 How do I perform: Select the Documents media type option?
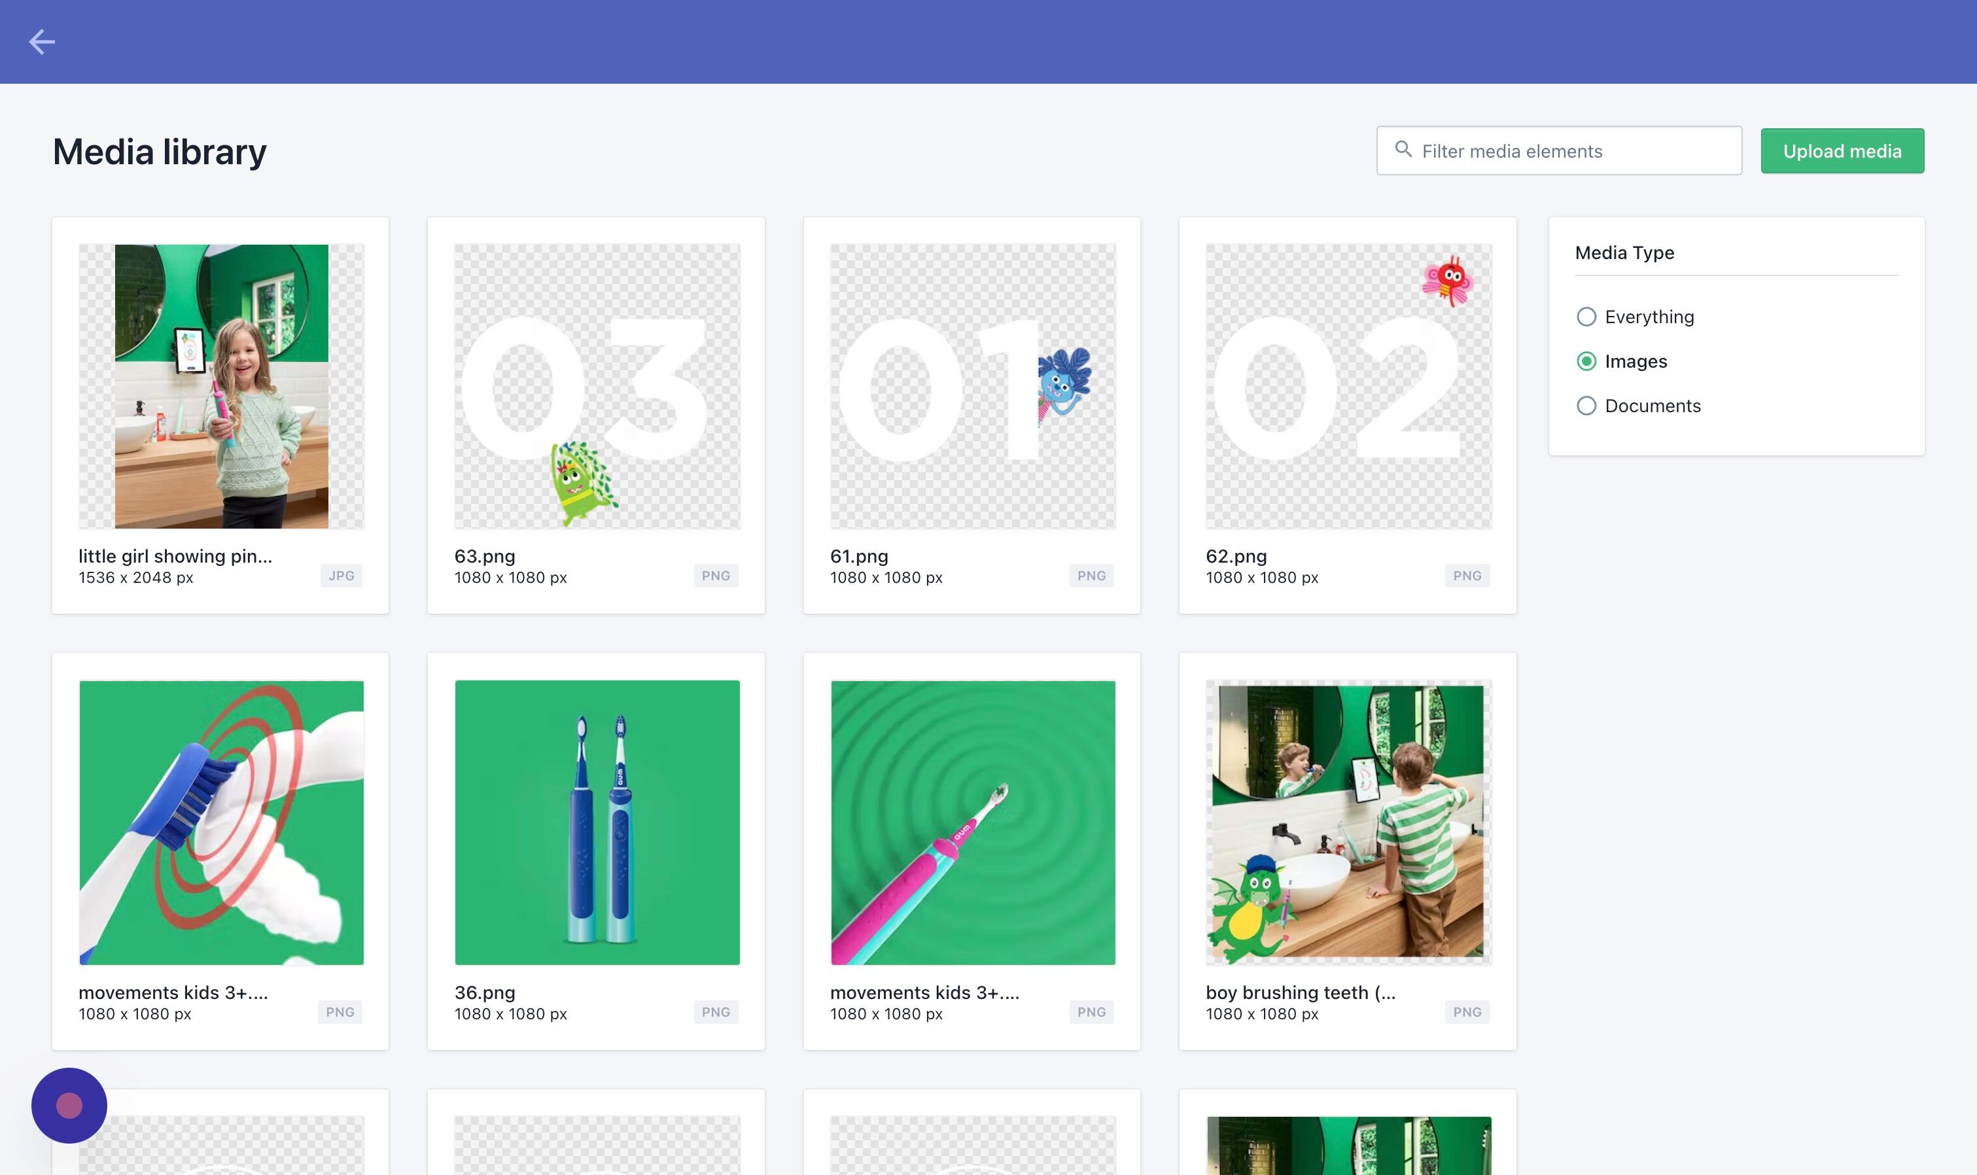1638,406
